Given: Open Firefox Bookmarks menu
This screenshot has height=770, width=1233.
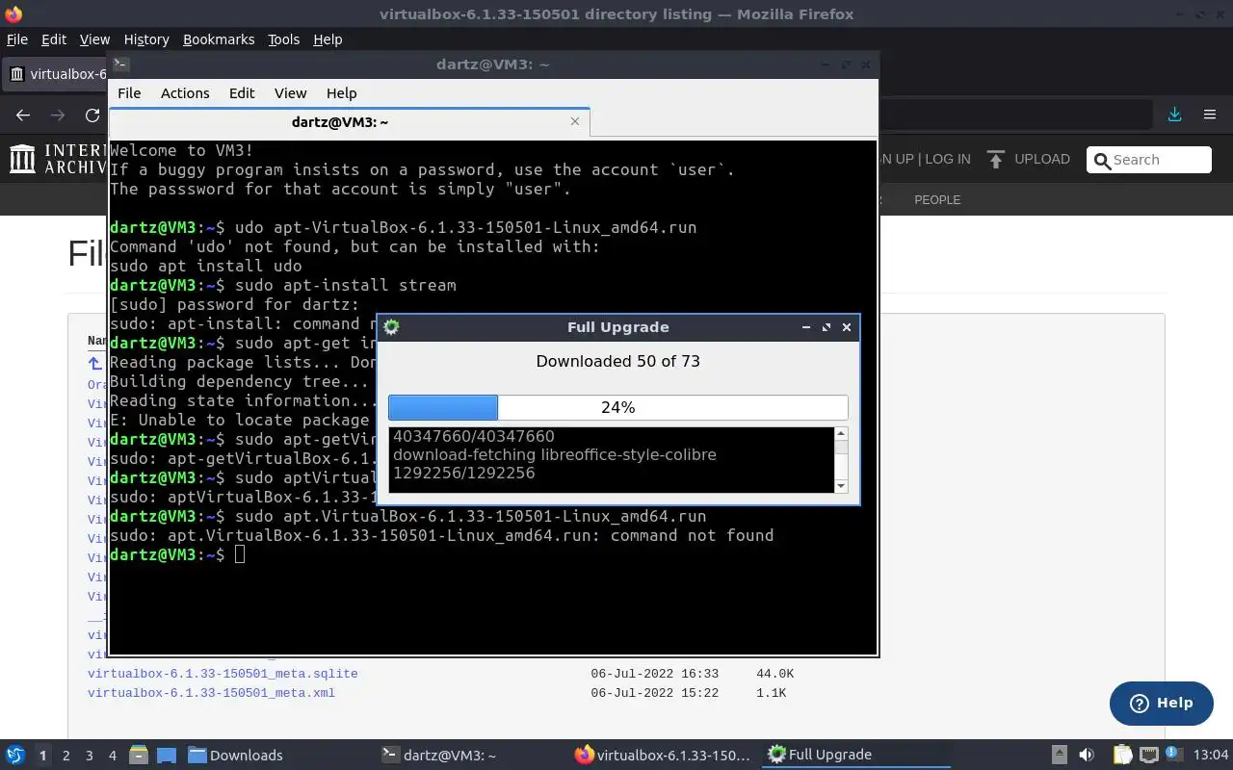Looking at the screenshot, I should [219, 38].
